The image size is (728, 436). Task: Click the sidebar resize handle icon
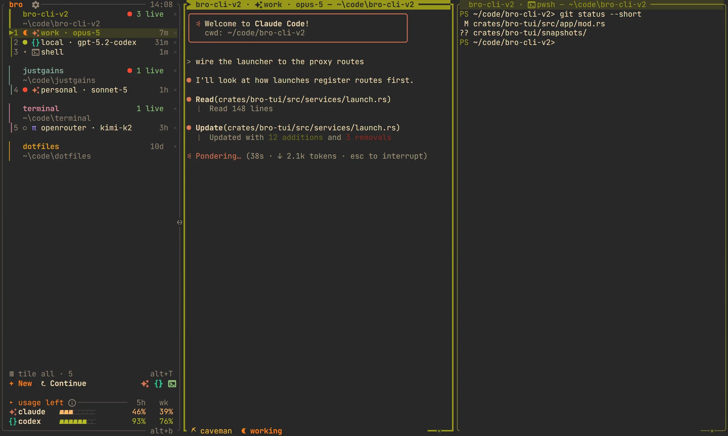point(179,222)
